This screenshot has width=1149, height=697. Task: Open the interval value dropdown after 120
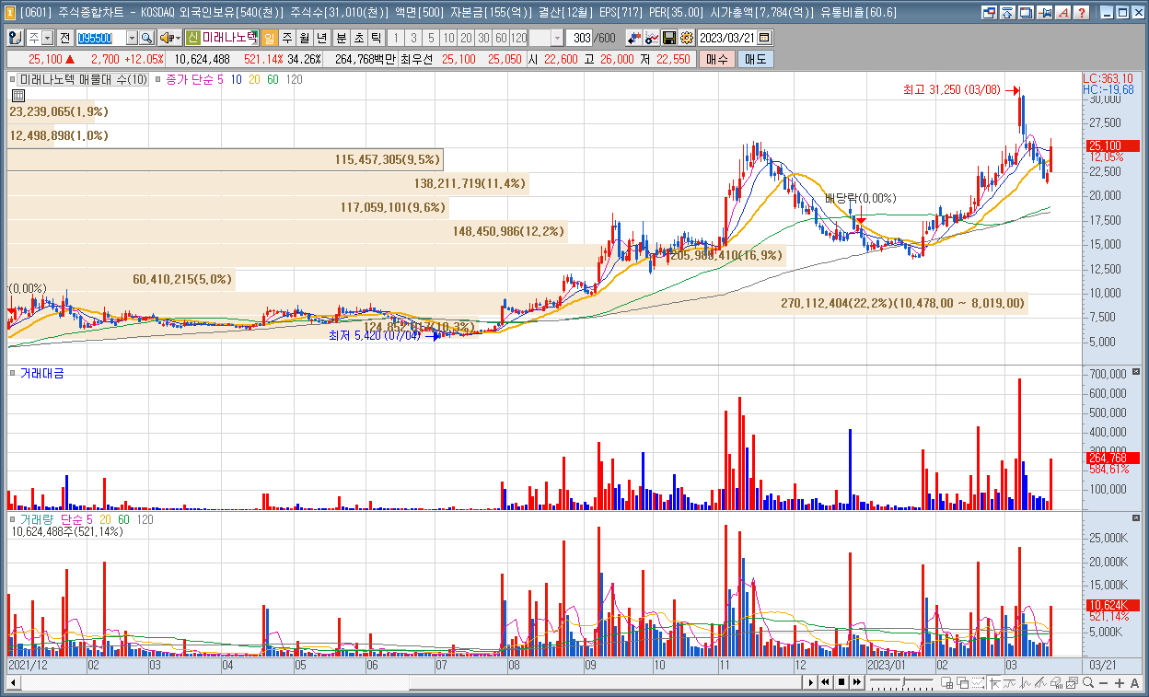(x=559, y=38)
